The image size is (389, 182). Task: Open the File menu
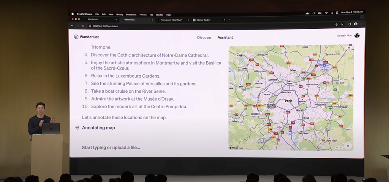[x=97, y=14]
